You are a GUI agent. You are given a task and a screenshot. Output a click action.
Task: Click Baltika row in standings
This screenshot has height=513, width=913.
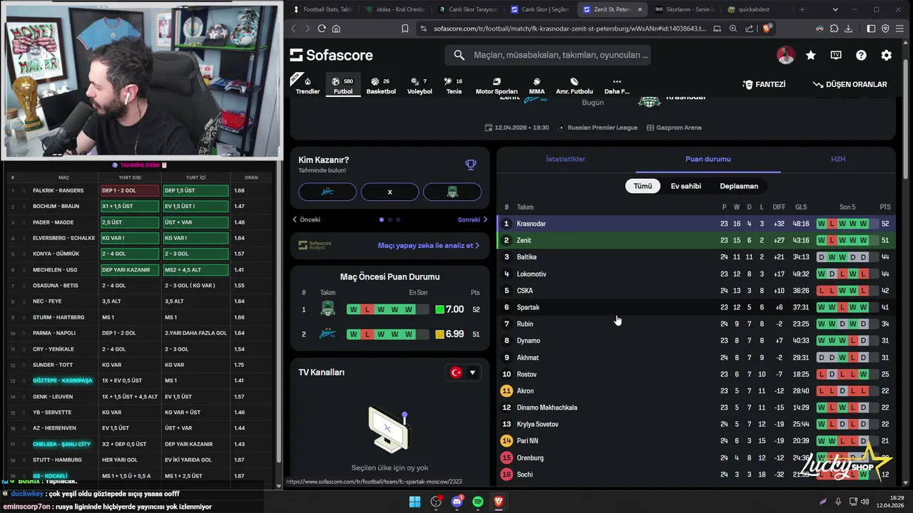click(695, 257)
